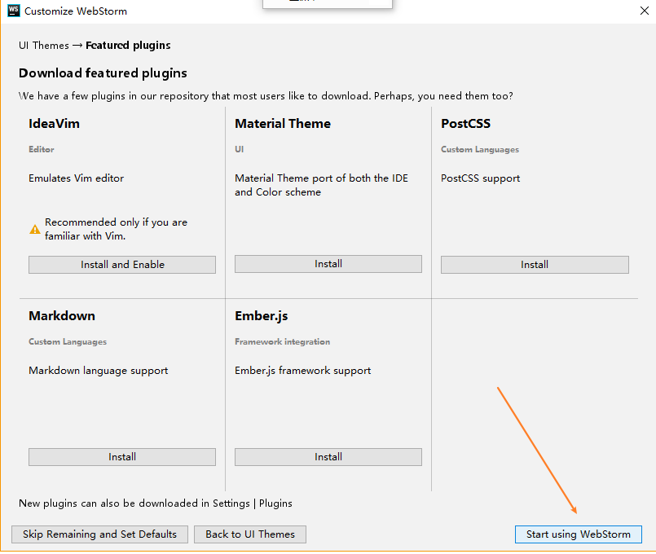The width and height of the screenshot is (656, 554).
Task: Click the 'Editor' category label under IdeaVim
Action: pyautogui.click(x=42, y=149)
